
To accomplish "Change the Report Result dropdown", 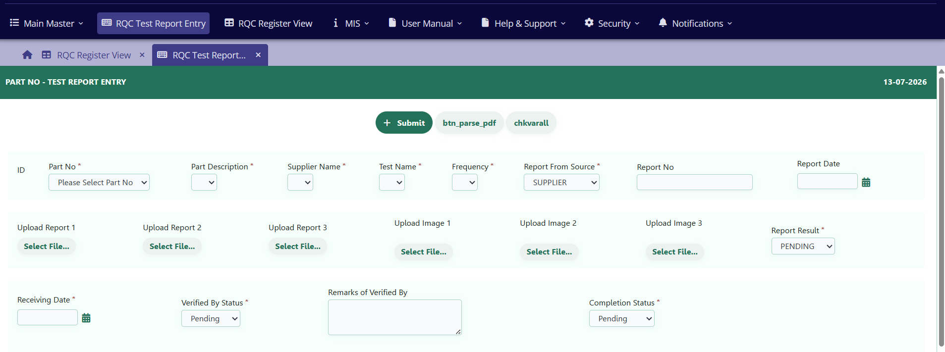I will click(803, 246).
